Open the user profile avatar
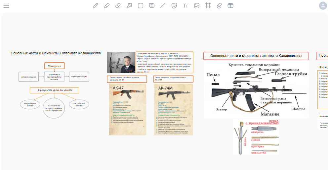This screenshot has width=329, height=170. click(x=323, y=6)
